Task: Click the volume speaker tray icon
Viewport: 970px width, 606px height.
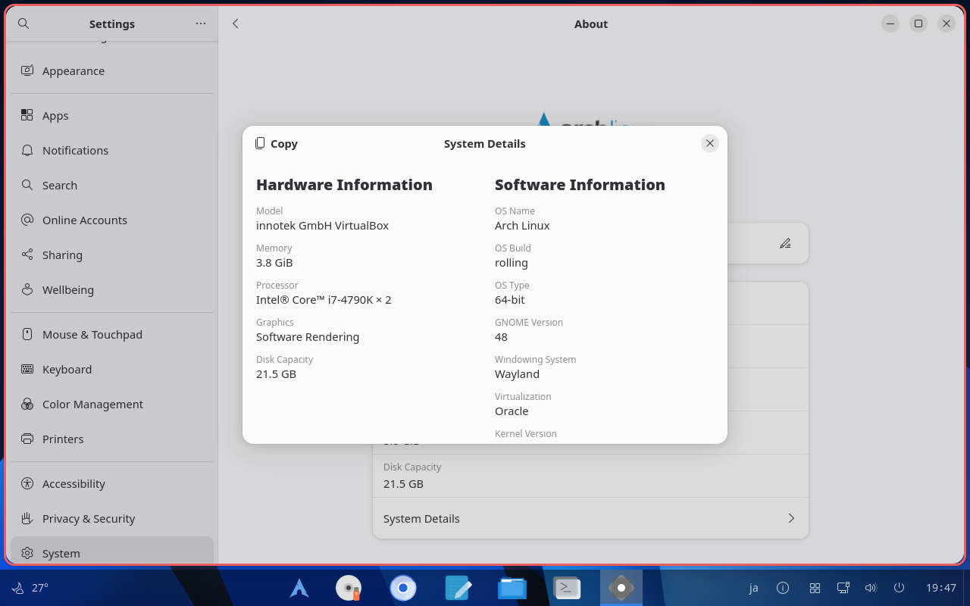Action: 871,588
